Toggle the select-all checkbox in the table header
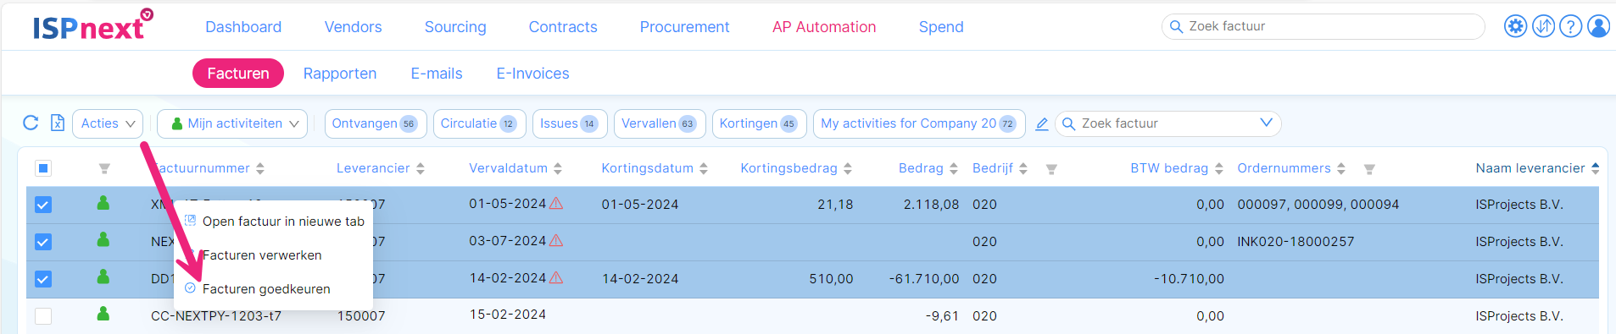 click(43, 168)
